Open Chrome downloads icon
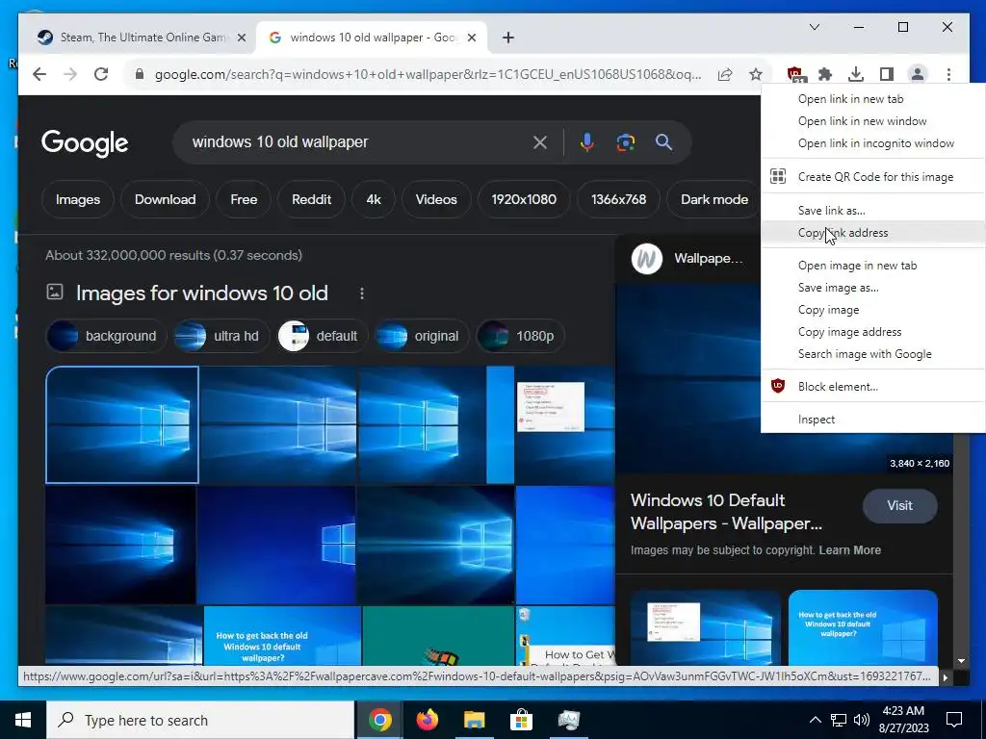The width and height of the screenshot is (986, 739). click(x=855, y=74)
